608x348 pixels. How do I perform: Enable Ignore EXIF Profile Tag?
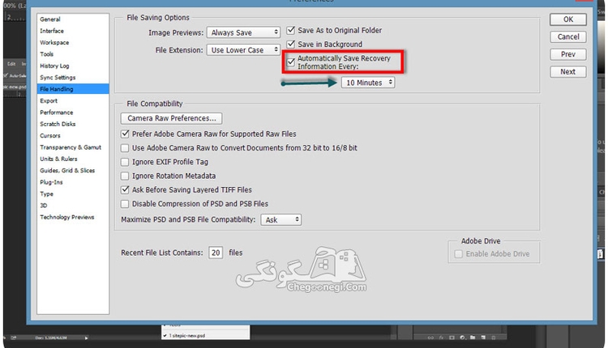click(x=125, y=162)
